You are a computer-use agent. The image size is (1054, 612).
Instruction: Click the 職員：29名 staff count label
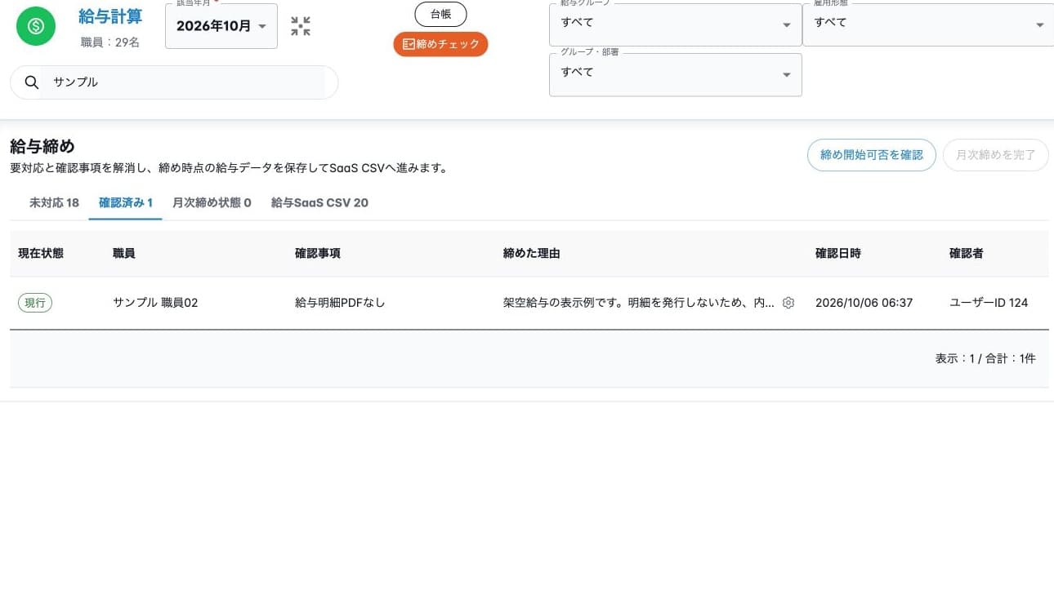click(110, 42)
